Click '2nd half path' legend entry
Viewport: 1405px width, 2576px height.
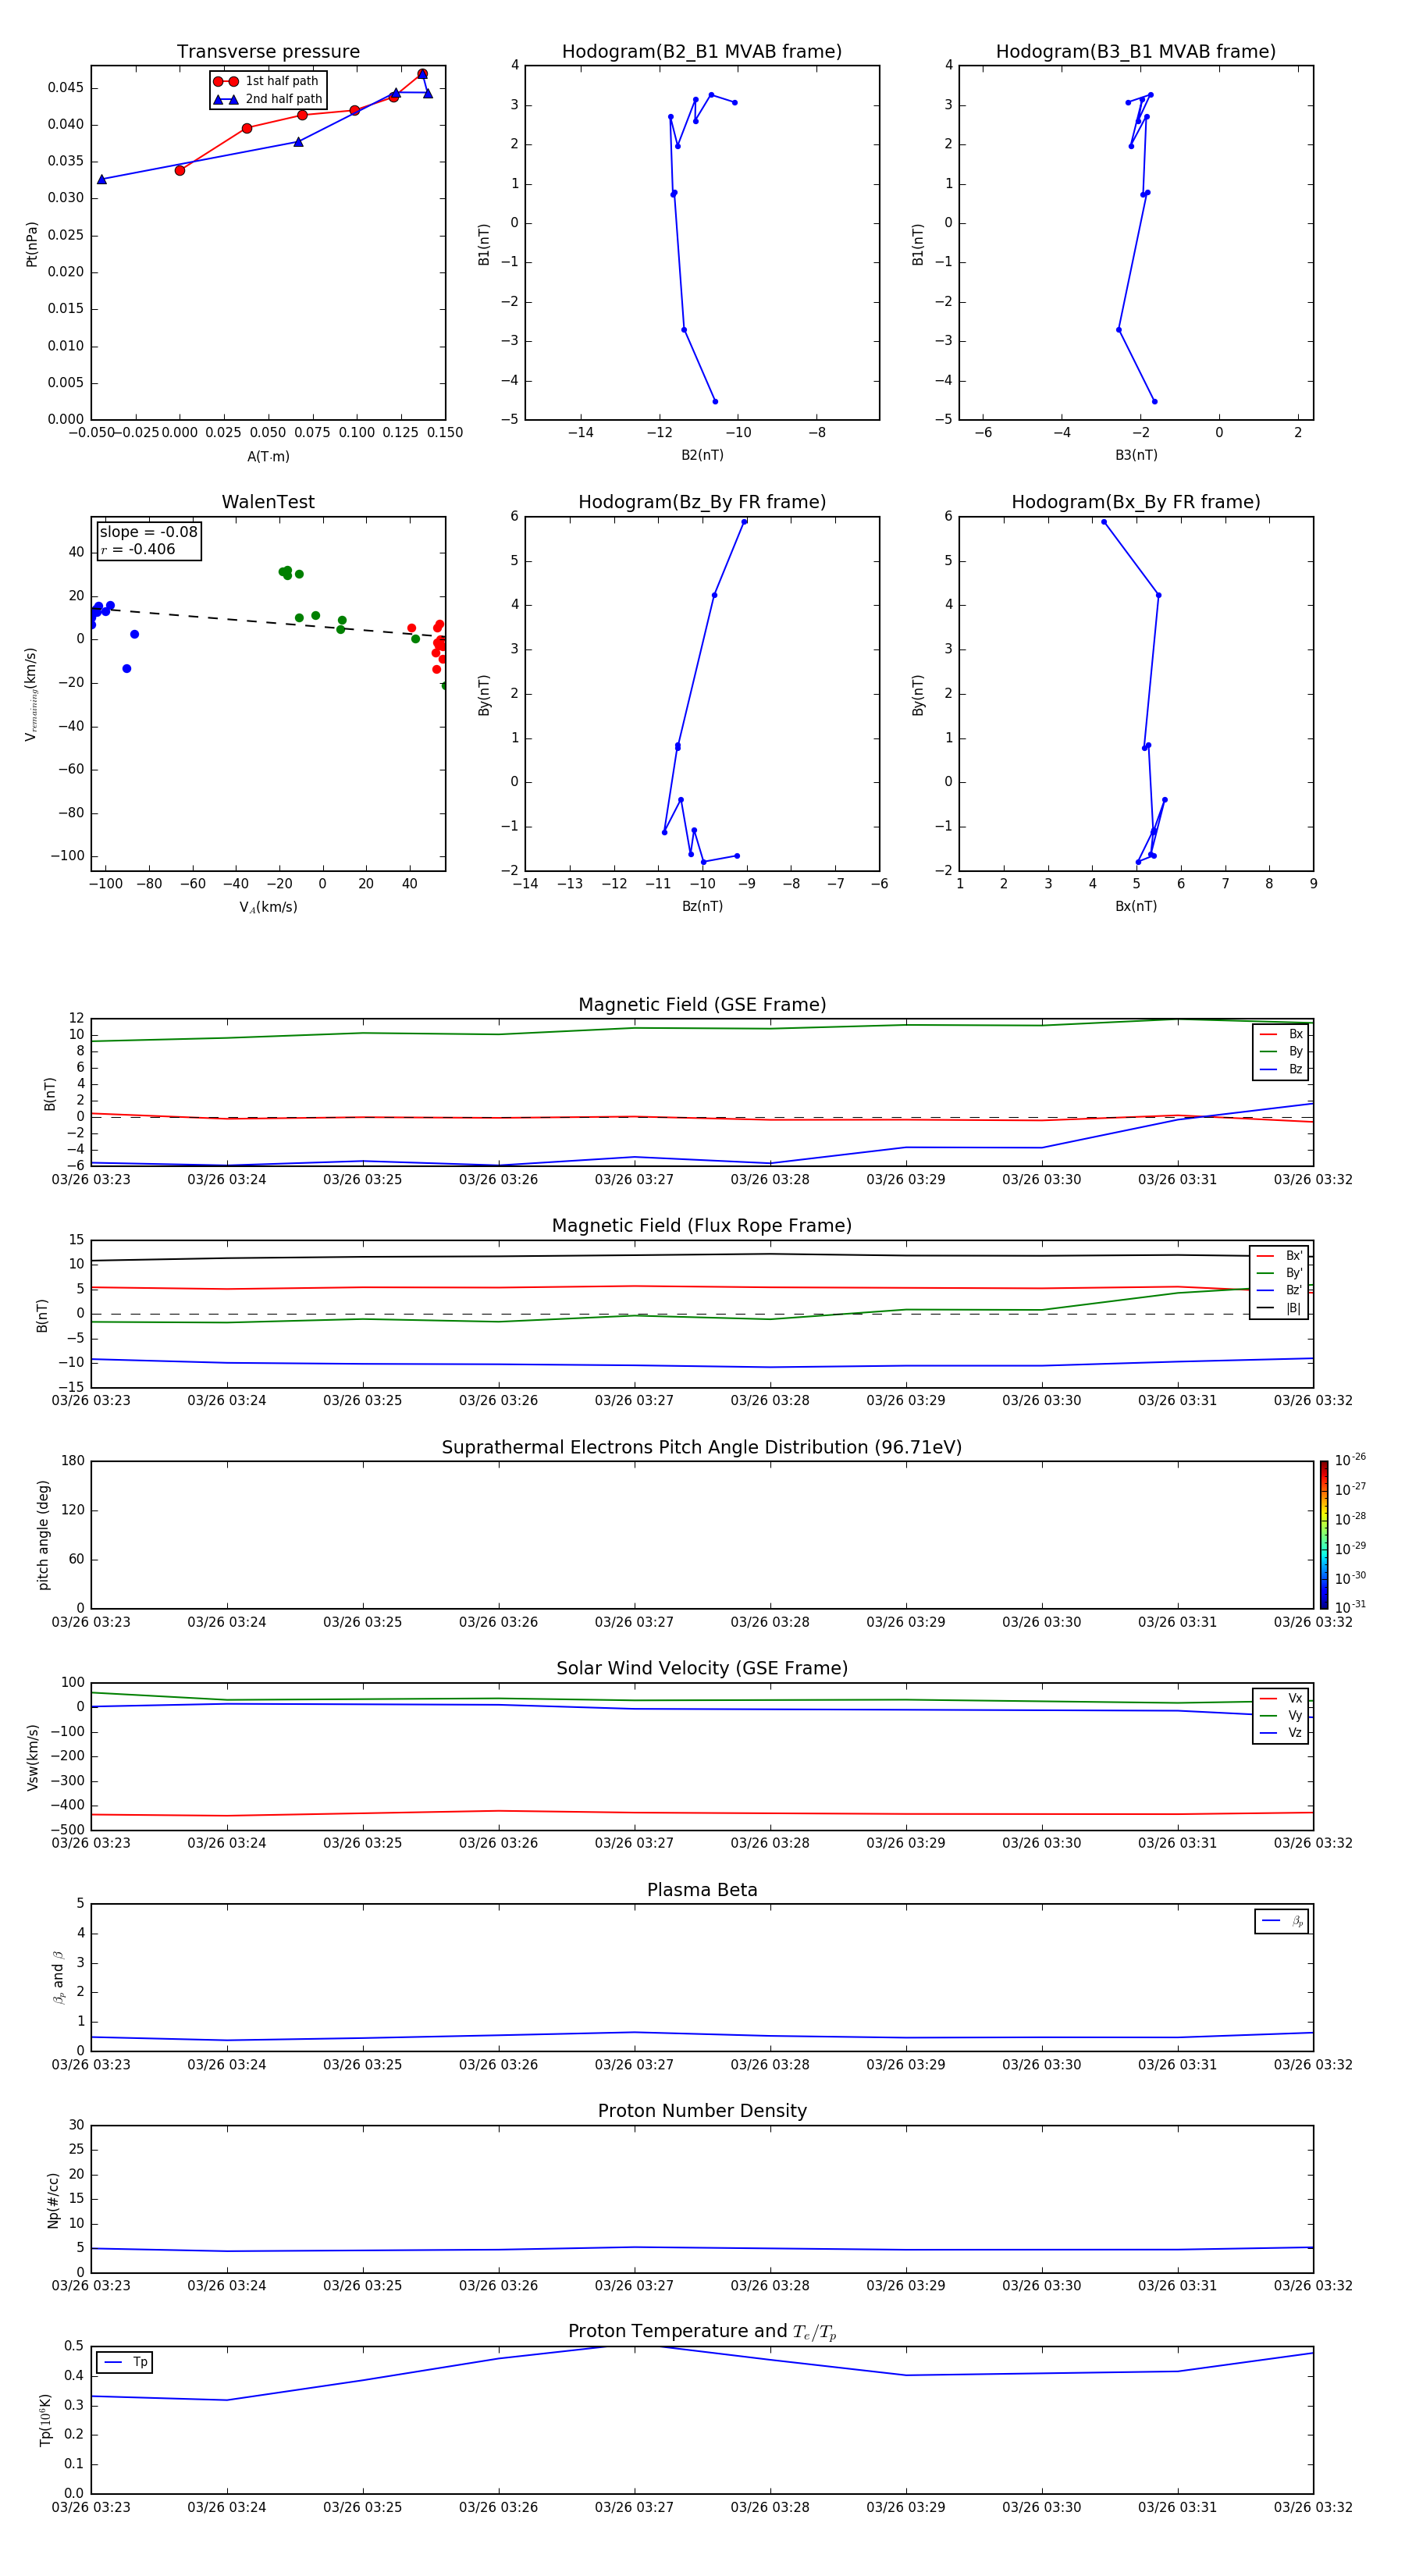tap(267, 99)
